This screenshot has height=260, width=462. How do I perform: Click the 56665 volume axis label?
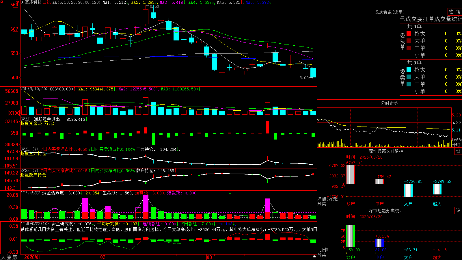point(12,91)
